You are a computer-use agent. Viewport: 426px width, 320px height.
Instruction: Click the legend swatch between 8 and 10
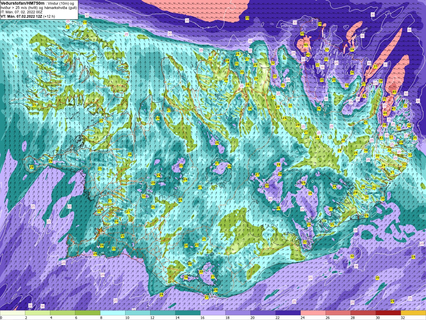pyautogui.click(x=113, y=313)
